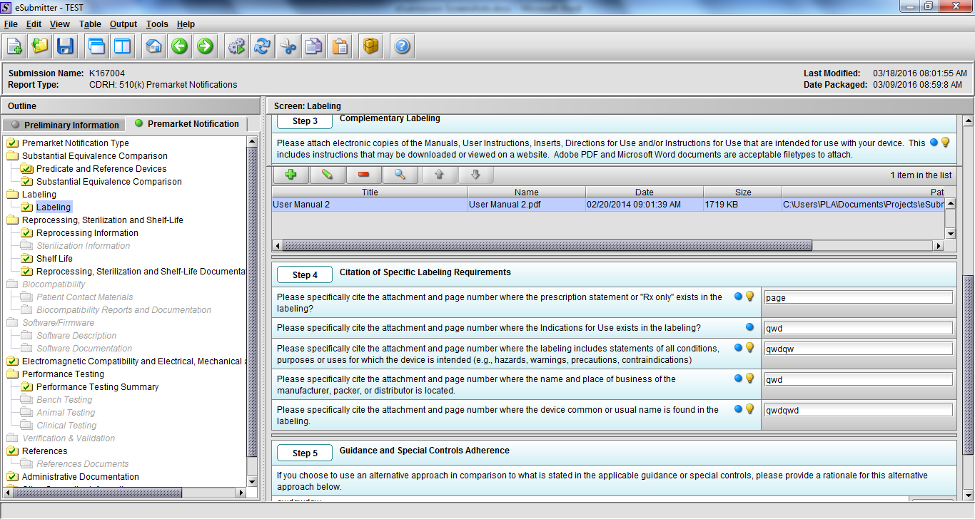Viewport: 975px width, 519px height.
Task: Open the Output menu
Action: [x=123, y=24]
